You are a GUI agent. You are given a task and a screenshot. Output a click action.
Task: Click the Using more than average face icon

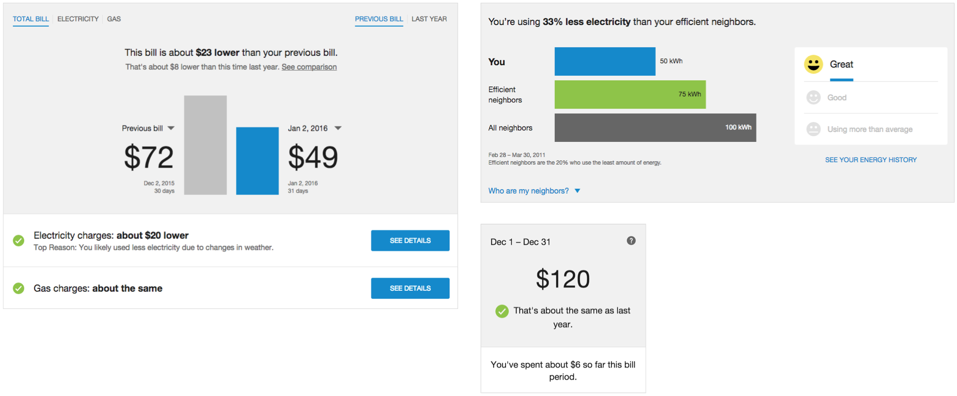click(x=813, y=129)
